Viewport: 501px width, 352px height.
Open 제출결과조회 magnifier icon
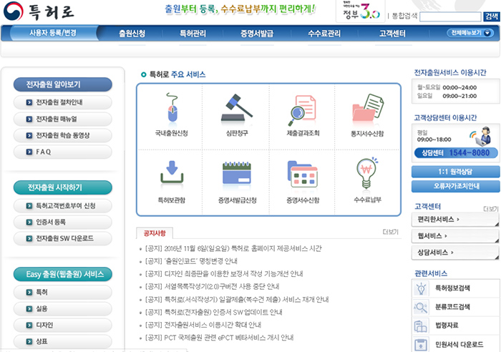click(301, 109)
